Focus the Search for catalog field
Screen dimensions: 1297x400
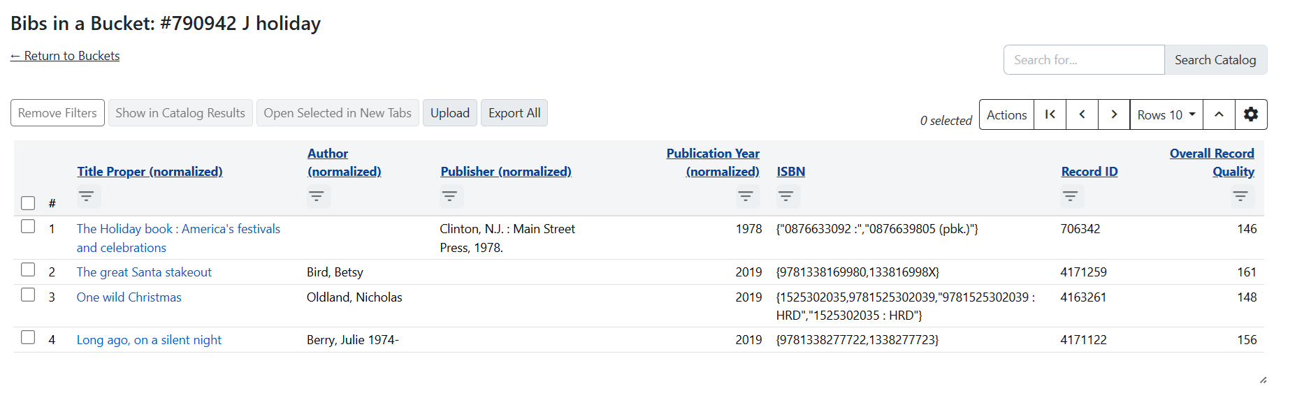pyautogui.click(x=1083, y=60)
